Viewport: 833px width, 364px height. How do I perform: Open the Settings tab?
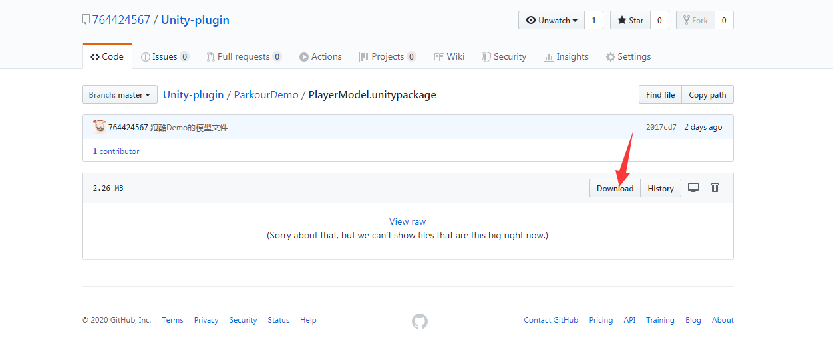coord(628,56)
